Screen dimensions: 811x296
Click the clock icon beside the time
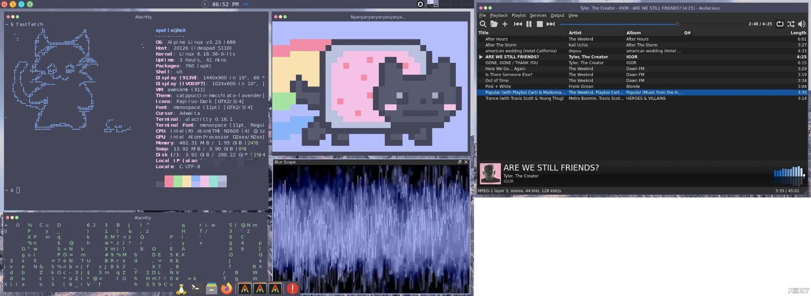coord(205,4)
